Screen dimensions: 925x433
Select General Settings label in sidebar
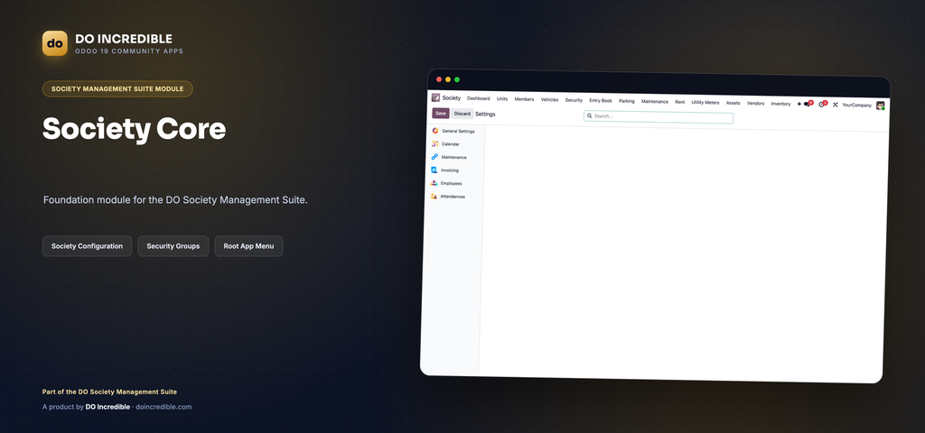point(458,132)
